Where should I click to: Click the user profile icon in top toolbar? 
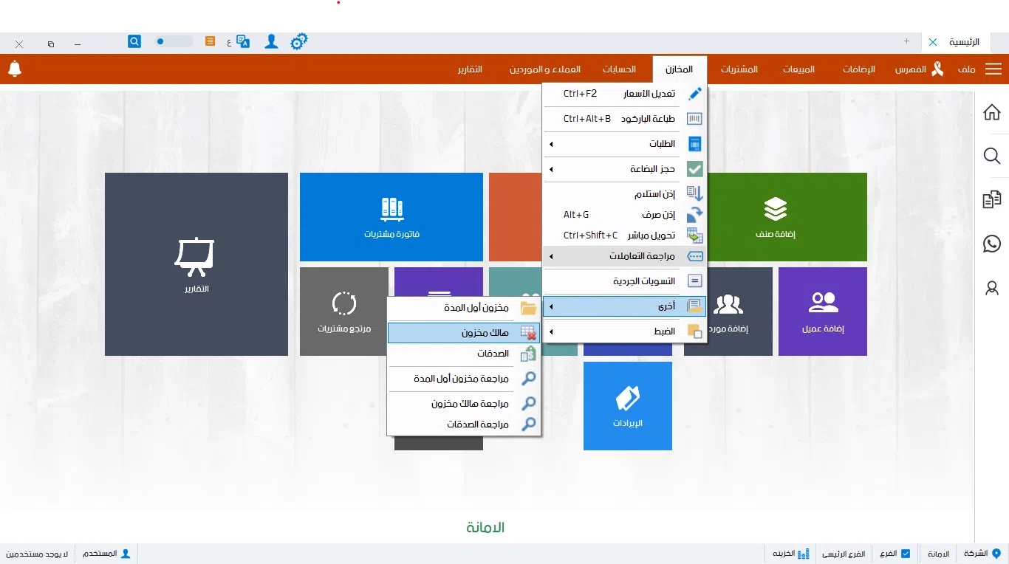[x=271, y=41]
